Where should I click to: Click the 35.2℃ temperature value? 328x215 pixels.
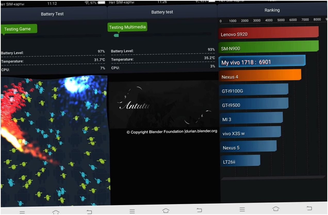(x=210, y=58)
